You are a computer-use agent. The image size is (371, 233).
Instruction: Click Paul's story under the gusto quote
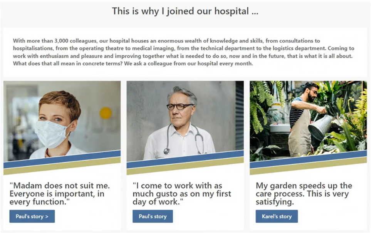pyautogui.click(x=153, y=216)
